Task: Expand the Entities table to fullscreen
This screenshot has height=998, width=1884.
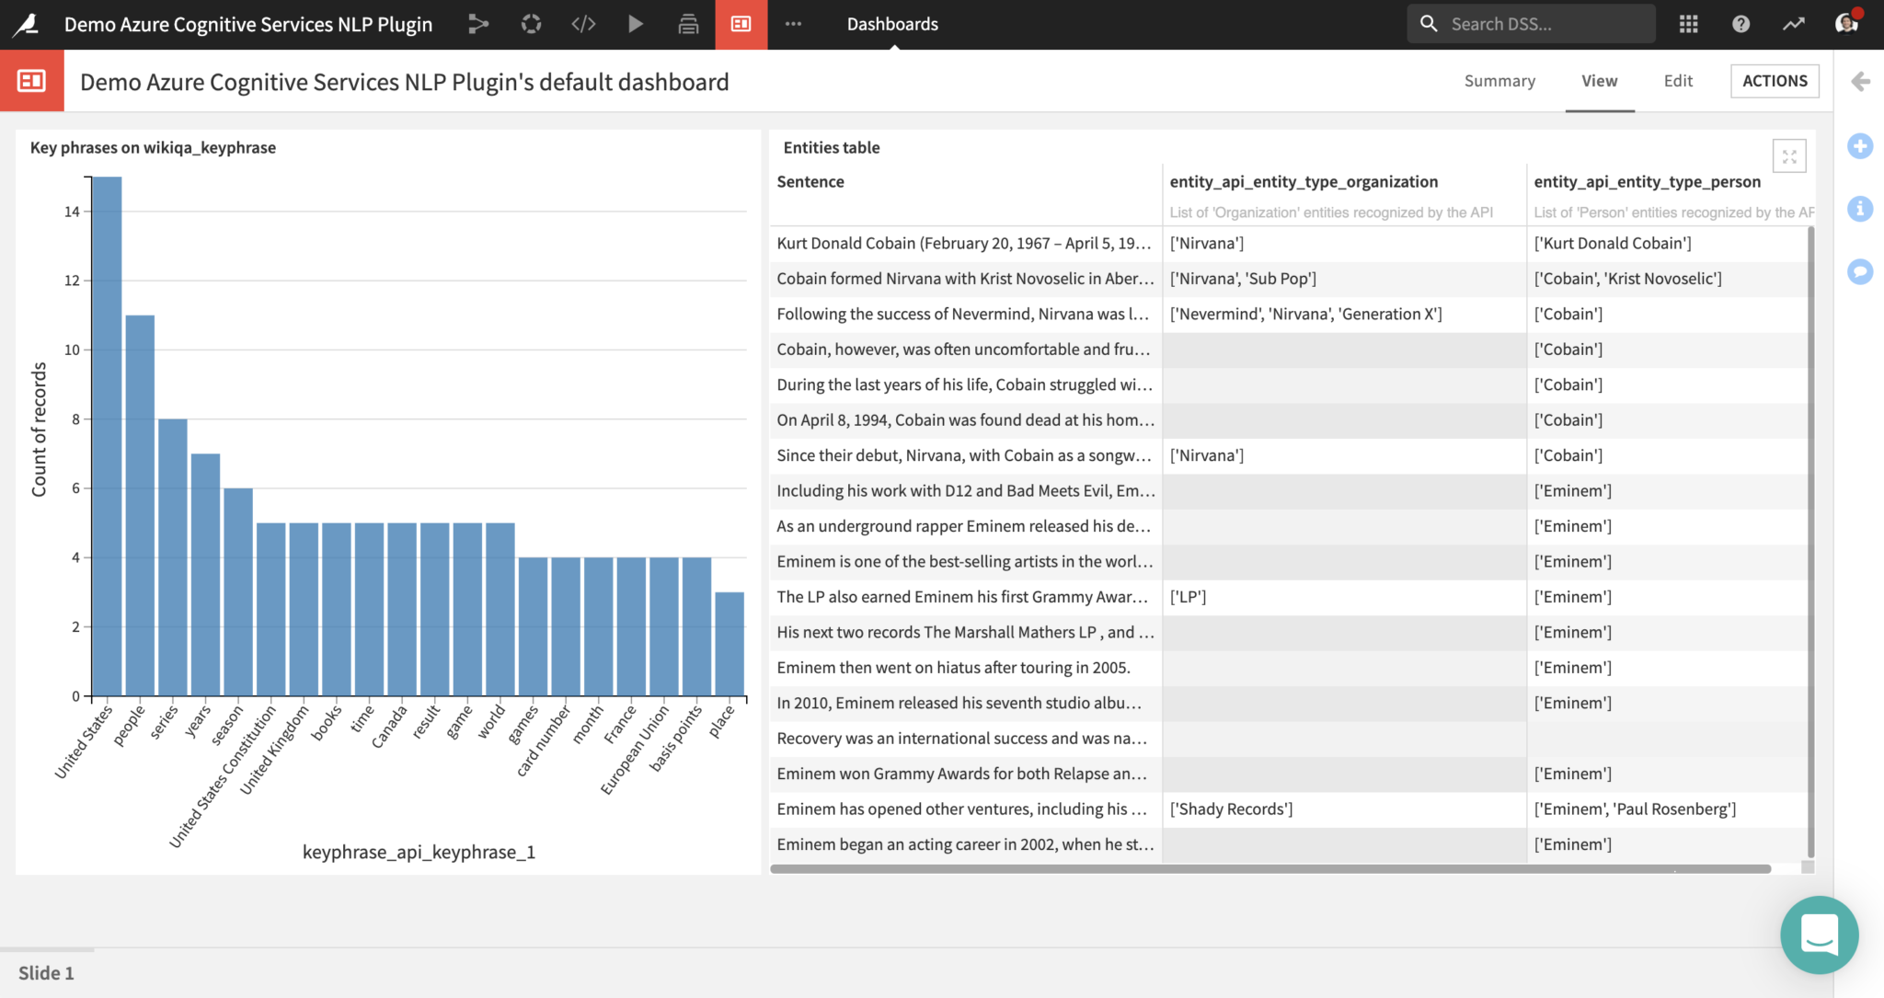Action: pyautogui.click(x=1789, y=156)
